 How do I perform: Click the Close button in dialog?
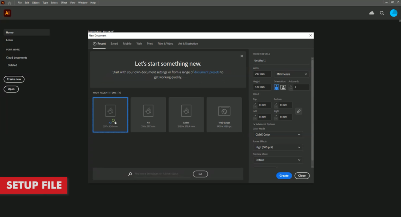tap(302, 176)
